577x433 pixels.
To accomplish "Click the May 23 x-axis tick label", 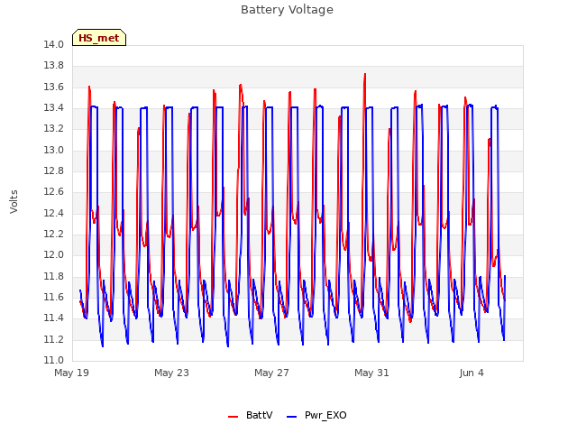I will tap(171, 373).
